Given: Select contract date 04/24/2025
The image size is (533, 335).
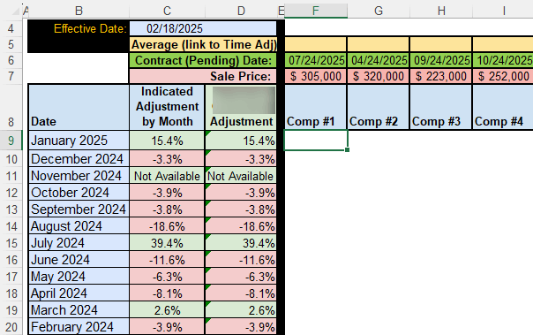Looking at the screenshot, I should coord(379,61).
